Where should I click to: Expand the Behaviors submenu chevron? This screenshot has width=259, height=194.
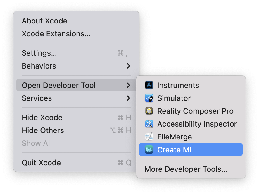(128, 66)
